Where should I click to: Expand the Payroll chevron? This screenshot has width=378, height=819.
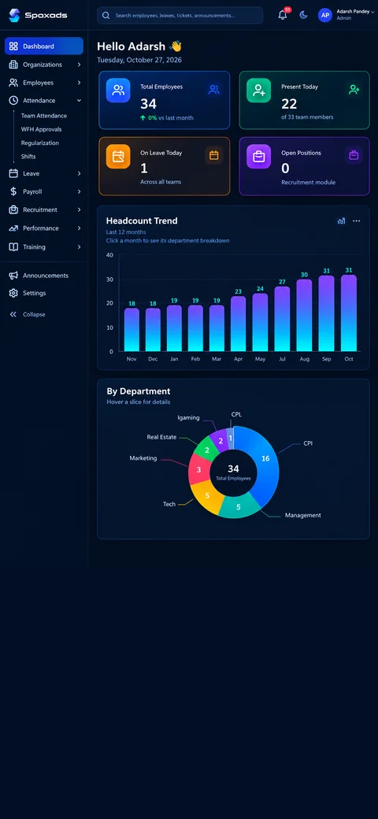[79, 191]
